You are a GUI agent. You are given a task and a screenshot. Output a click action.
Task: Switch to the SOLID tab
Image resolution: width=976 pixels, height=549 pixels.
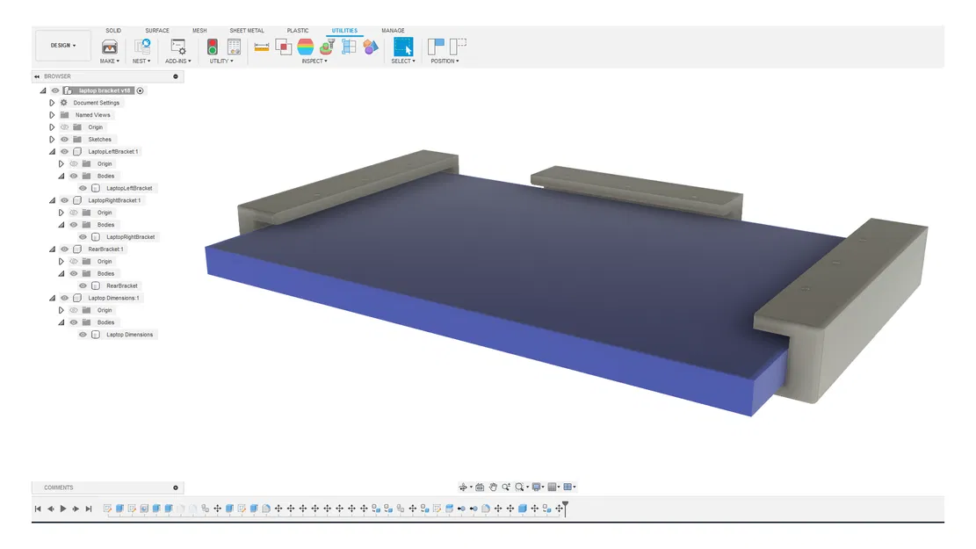[x=113, y=31]
